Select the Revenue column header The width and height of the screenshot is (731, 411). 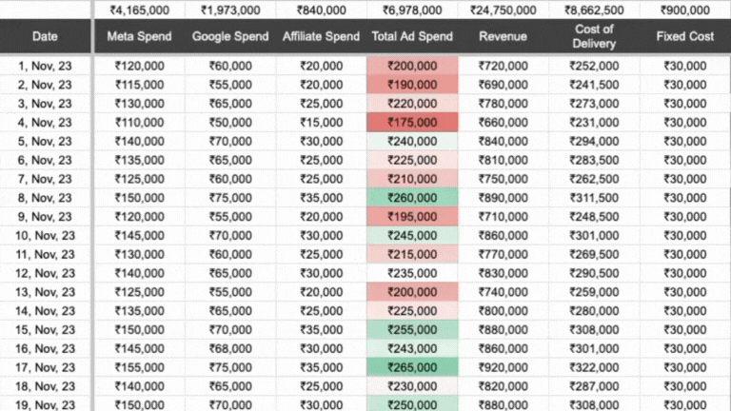[504, 37]
